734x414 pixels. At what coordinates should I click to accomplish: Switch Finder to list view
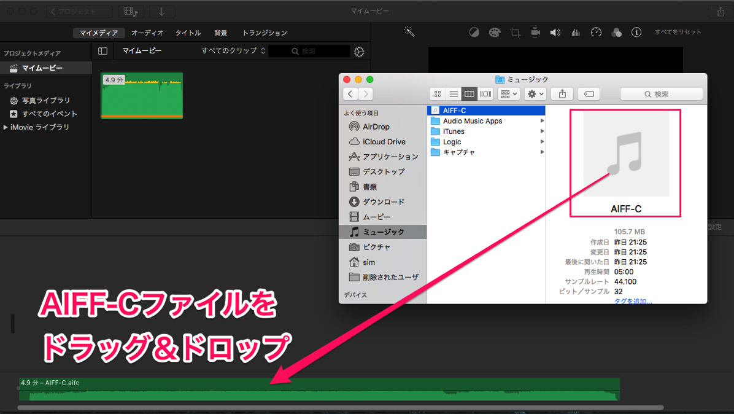(x=454, y=94)
